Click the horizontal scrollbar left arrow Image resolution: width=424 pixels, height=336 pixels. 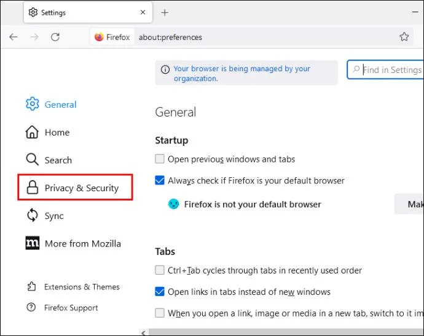pos(144,332)
